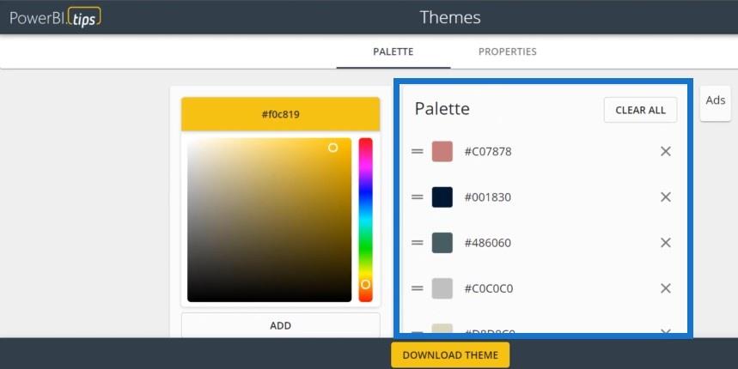Remove the #001830 color from palette
Viewport: 738px width, 369px height.
(x=666, y=197)
